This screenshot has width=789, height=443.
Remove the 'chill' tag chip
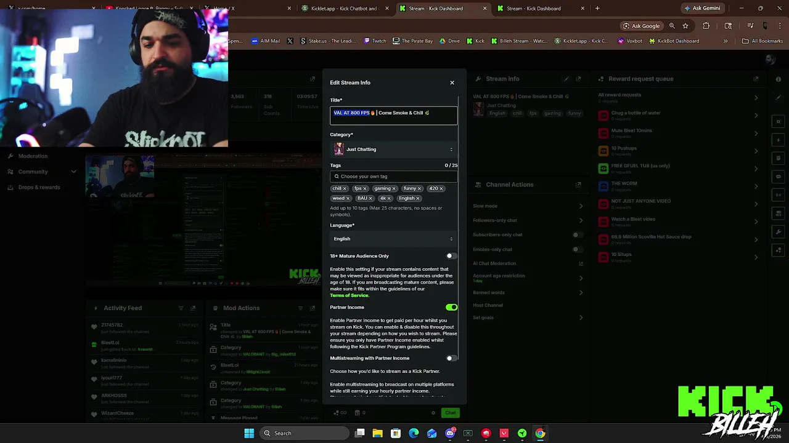pyautogui.click(x=345, y=188)
